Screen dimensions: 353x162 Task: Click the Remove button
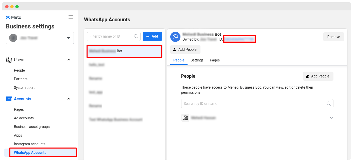tap(333, 37)
